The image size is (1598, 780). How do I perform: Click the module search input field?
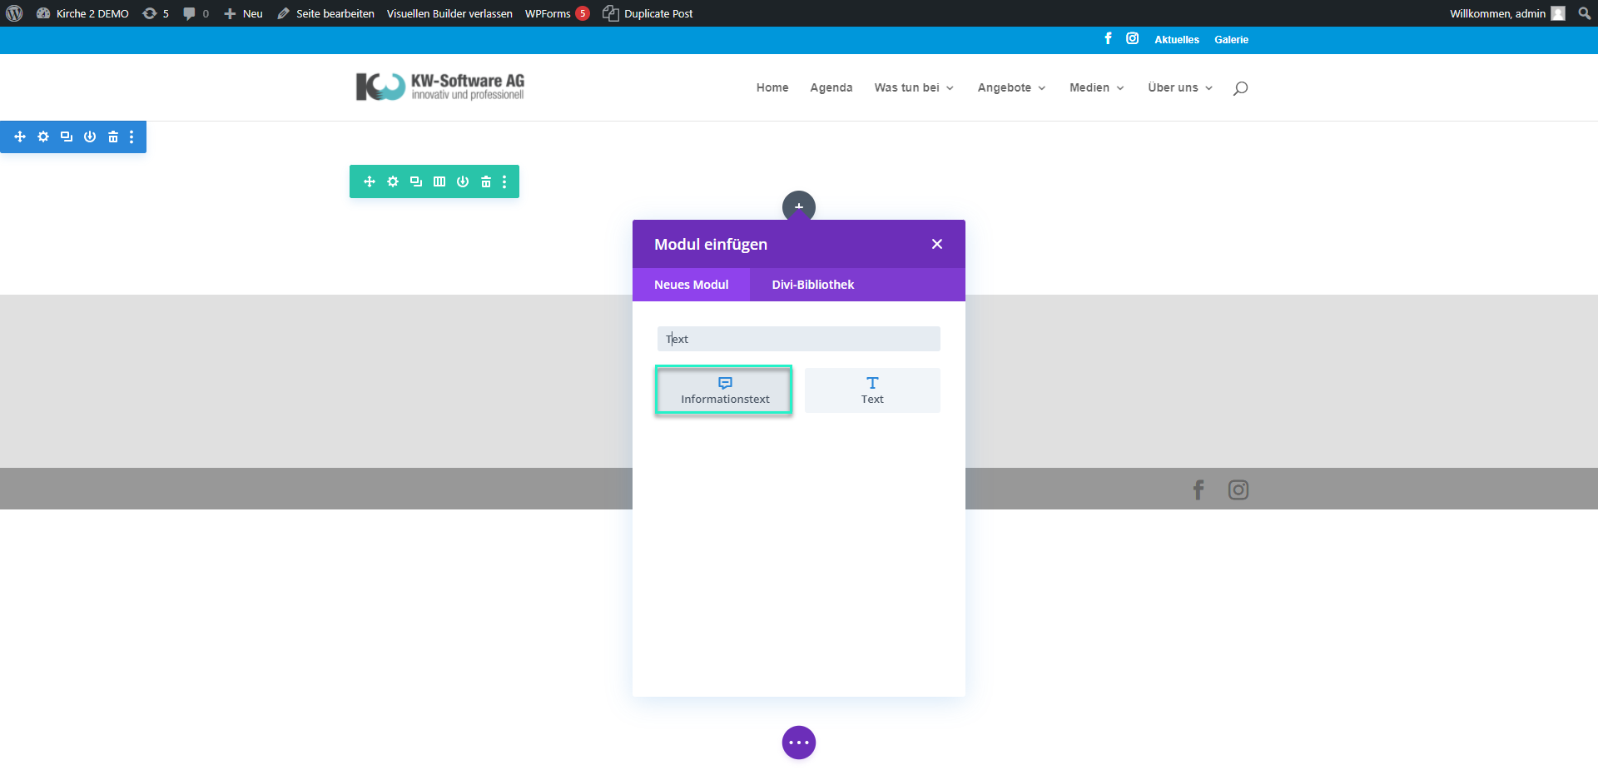coord(798,339)
